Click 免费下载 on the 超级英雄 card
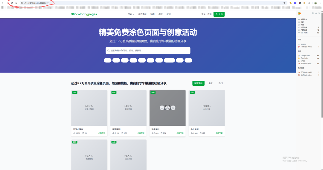 [180, 133]
